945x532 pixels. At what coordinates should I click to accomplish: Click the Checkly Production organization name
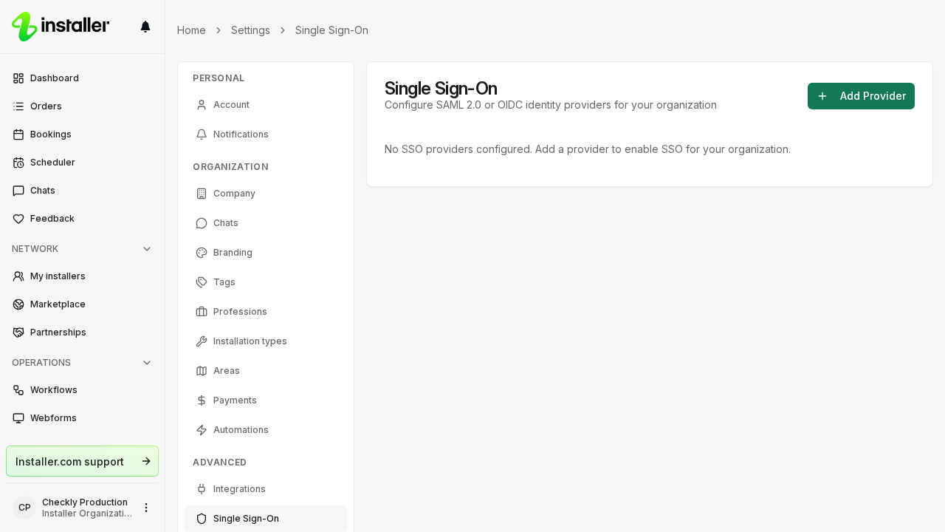point(85,502)
